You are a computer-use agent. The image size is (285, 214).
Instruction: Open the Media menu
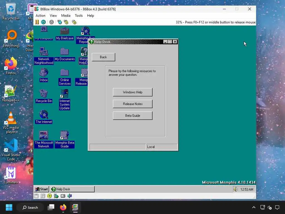66,16
